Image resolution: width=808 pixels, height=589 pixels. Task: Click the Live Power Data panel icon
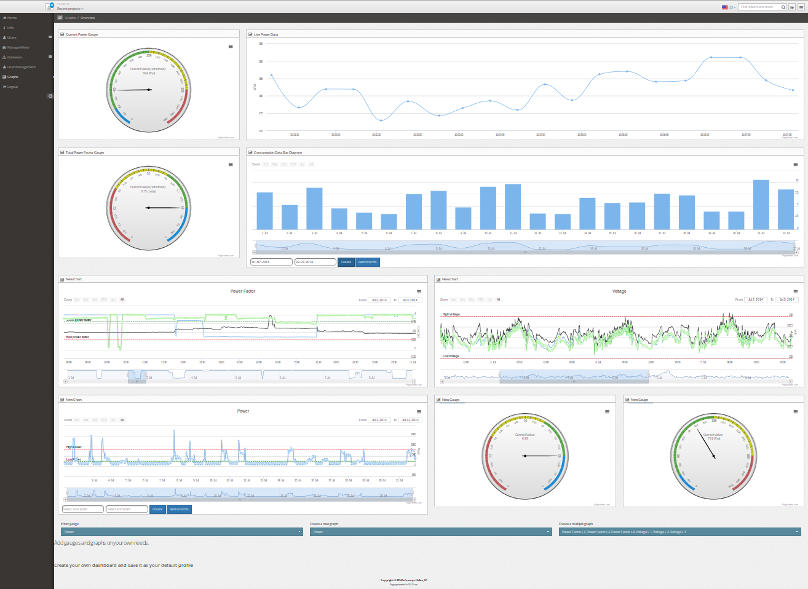pos(250,34)
